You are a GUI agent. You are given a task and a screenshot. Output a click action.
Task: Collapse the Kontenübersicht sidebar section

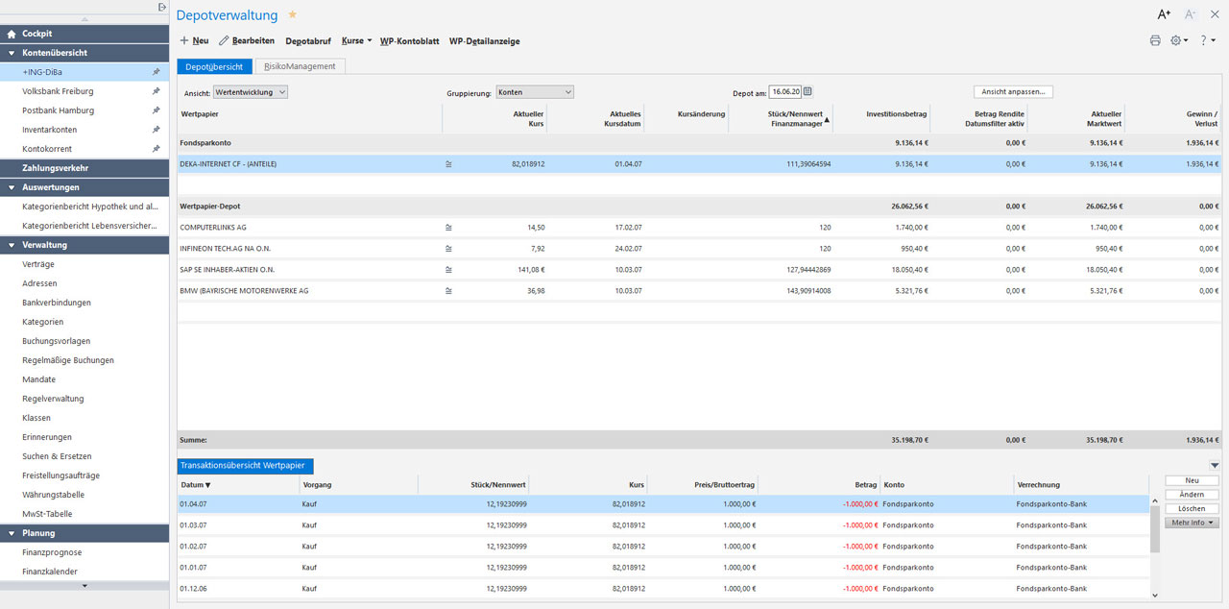[84, 53]
